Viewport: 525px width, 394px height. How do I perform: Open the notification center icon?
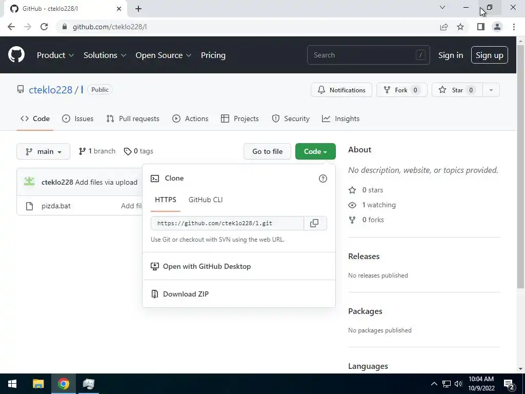(x=509, y=384)
